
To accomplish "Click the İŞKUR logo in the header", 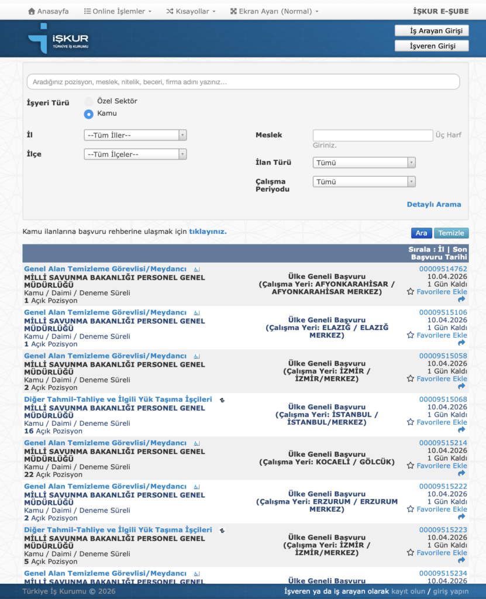I will tap(58, 39).
